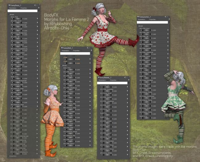Switch to Properties tab in funnySleeveL_1 panel
This screenshot has height=162, width=200.
point(113,80)
